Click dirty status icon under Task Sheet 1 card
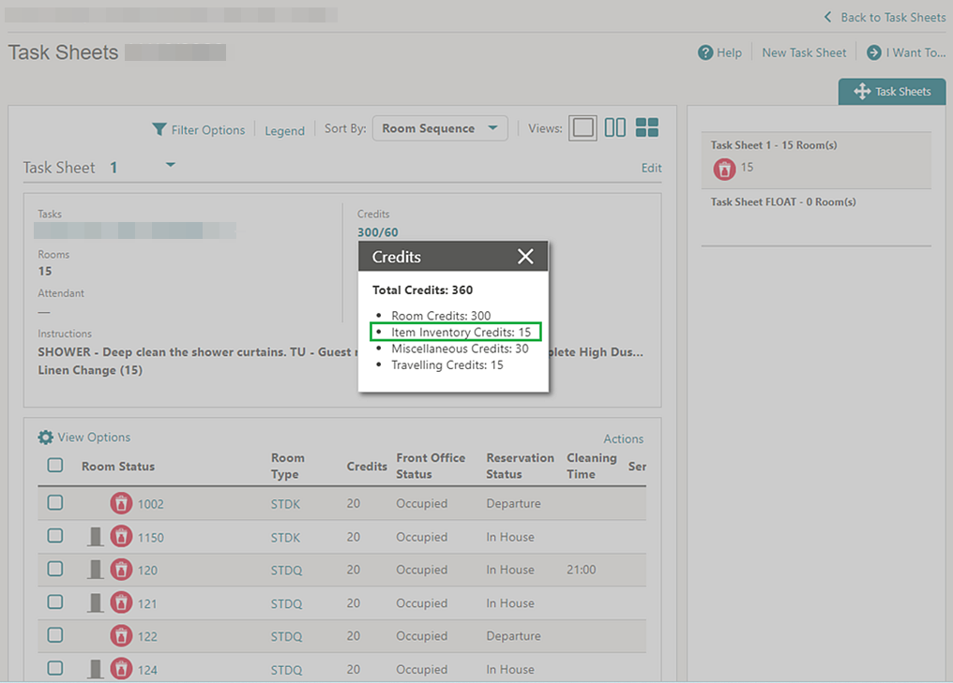 click(724, 169)
